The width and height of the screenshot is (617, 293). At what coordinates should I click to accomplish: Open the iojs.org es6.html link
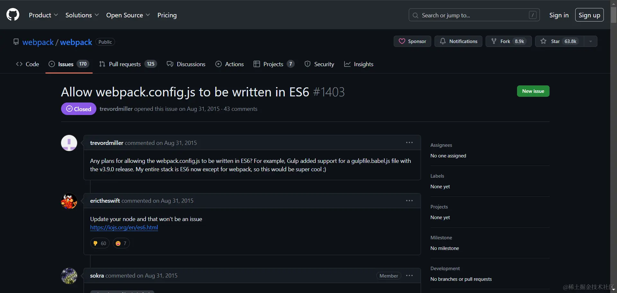(x=124, y=227)
